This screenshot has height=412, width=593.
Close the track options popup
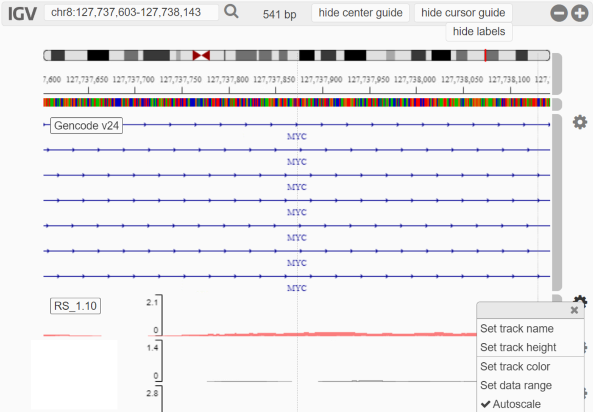tap(574, 310)
